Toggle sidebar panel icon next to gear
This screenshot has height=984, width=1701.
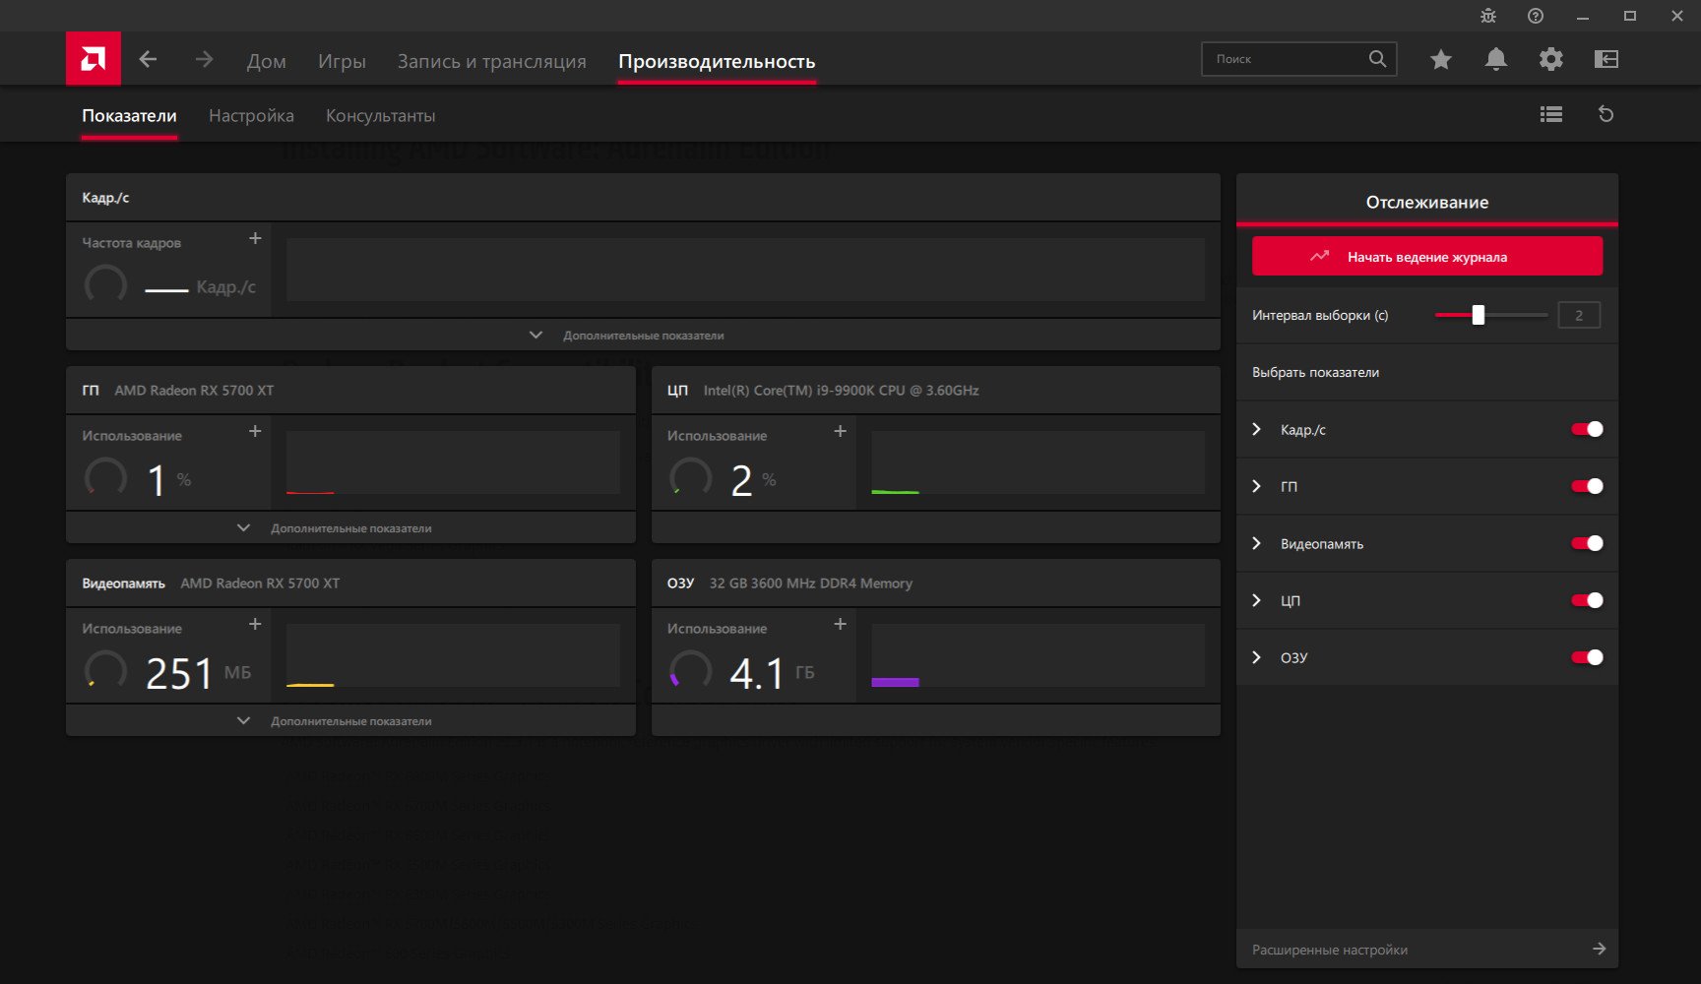point(1606,59)
